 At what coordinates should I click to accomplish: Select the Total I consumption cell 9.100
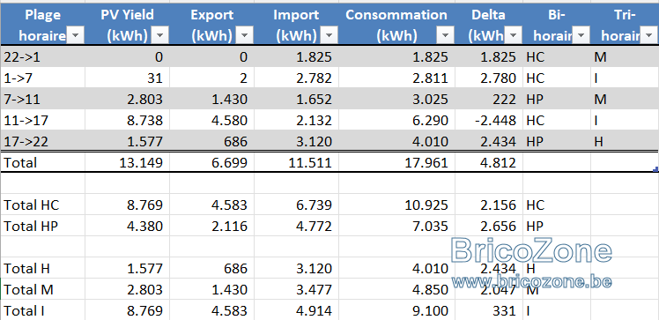396,310
